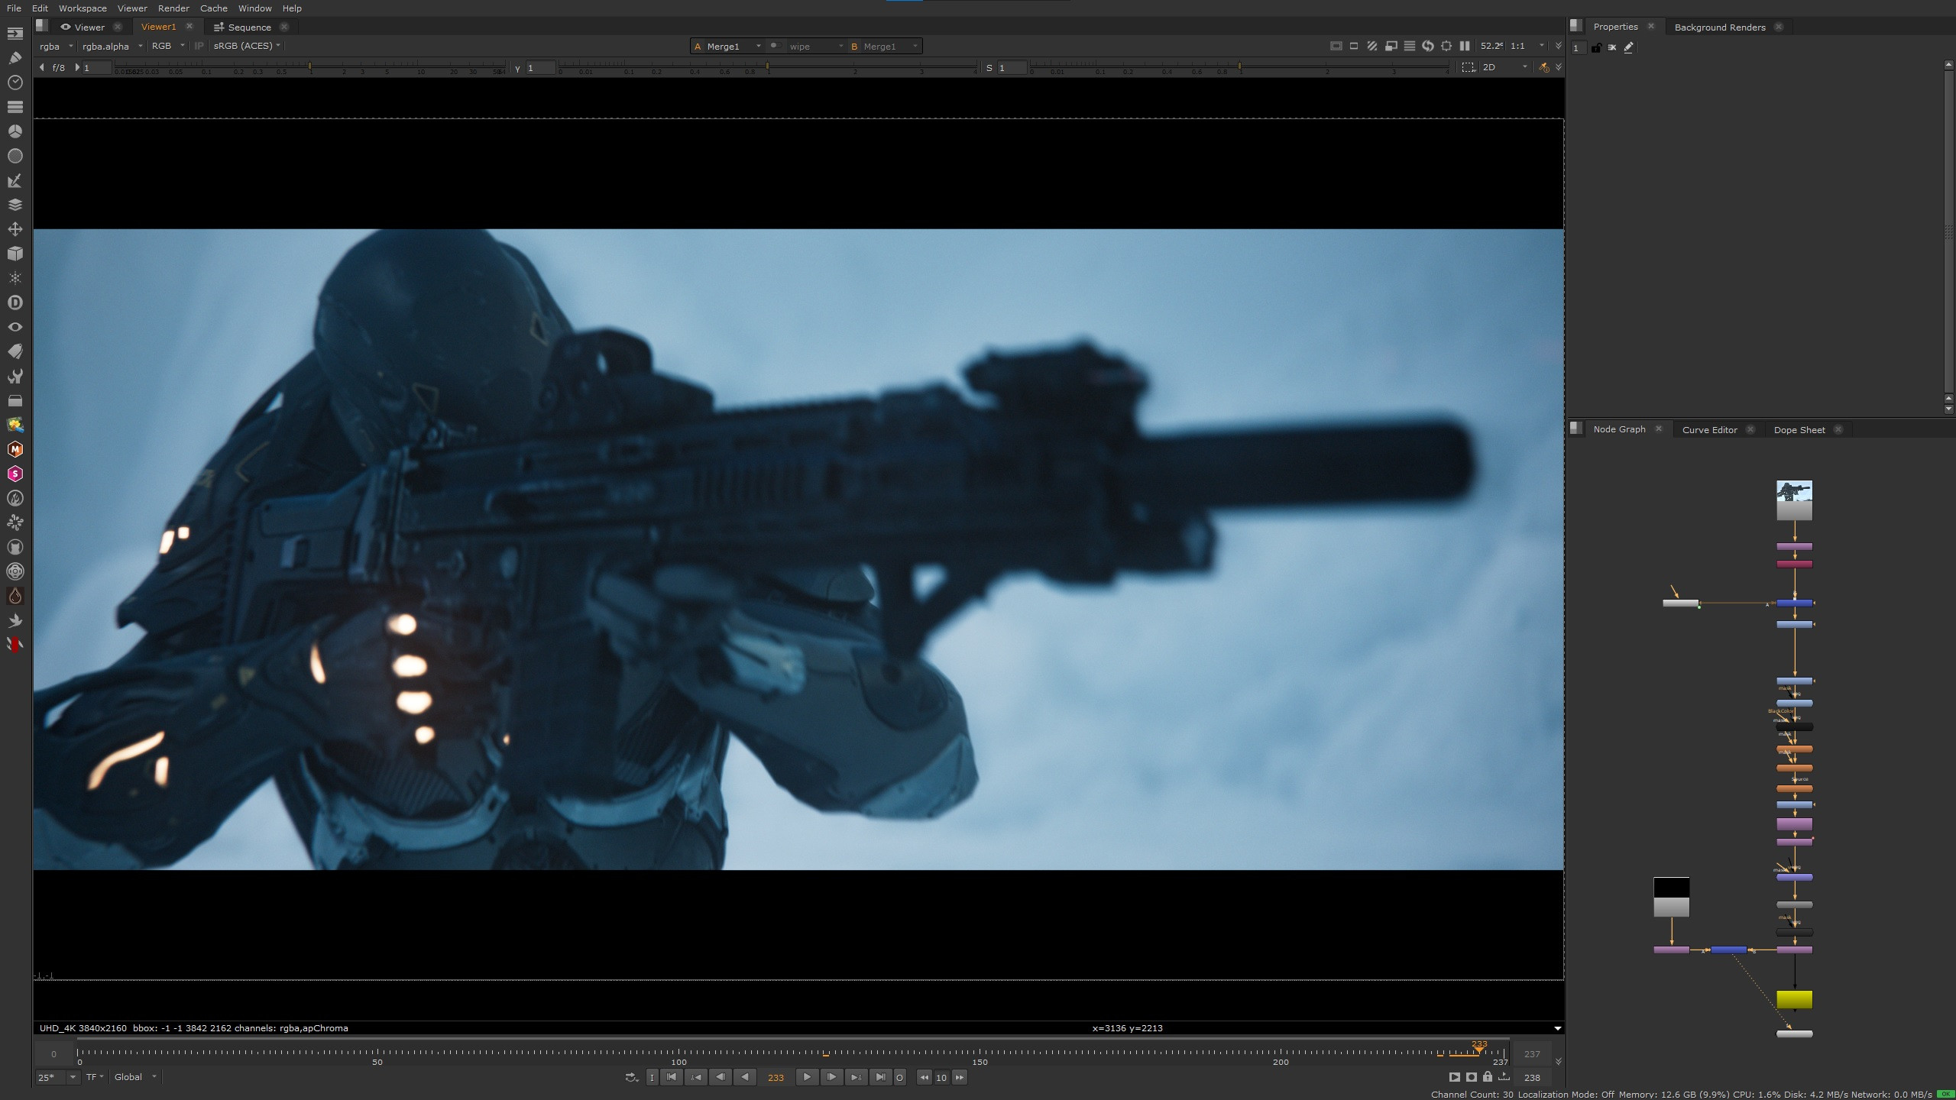Toggle the playback lock icon bottom right

pyautogui.click(x=1487, y=1077)
